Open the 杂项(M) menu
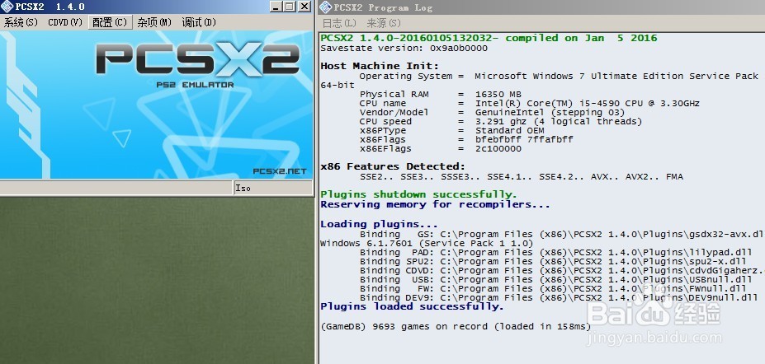The width and height of the screenshot is (765, 364). pos(154,22)
